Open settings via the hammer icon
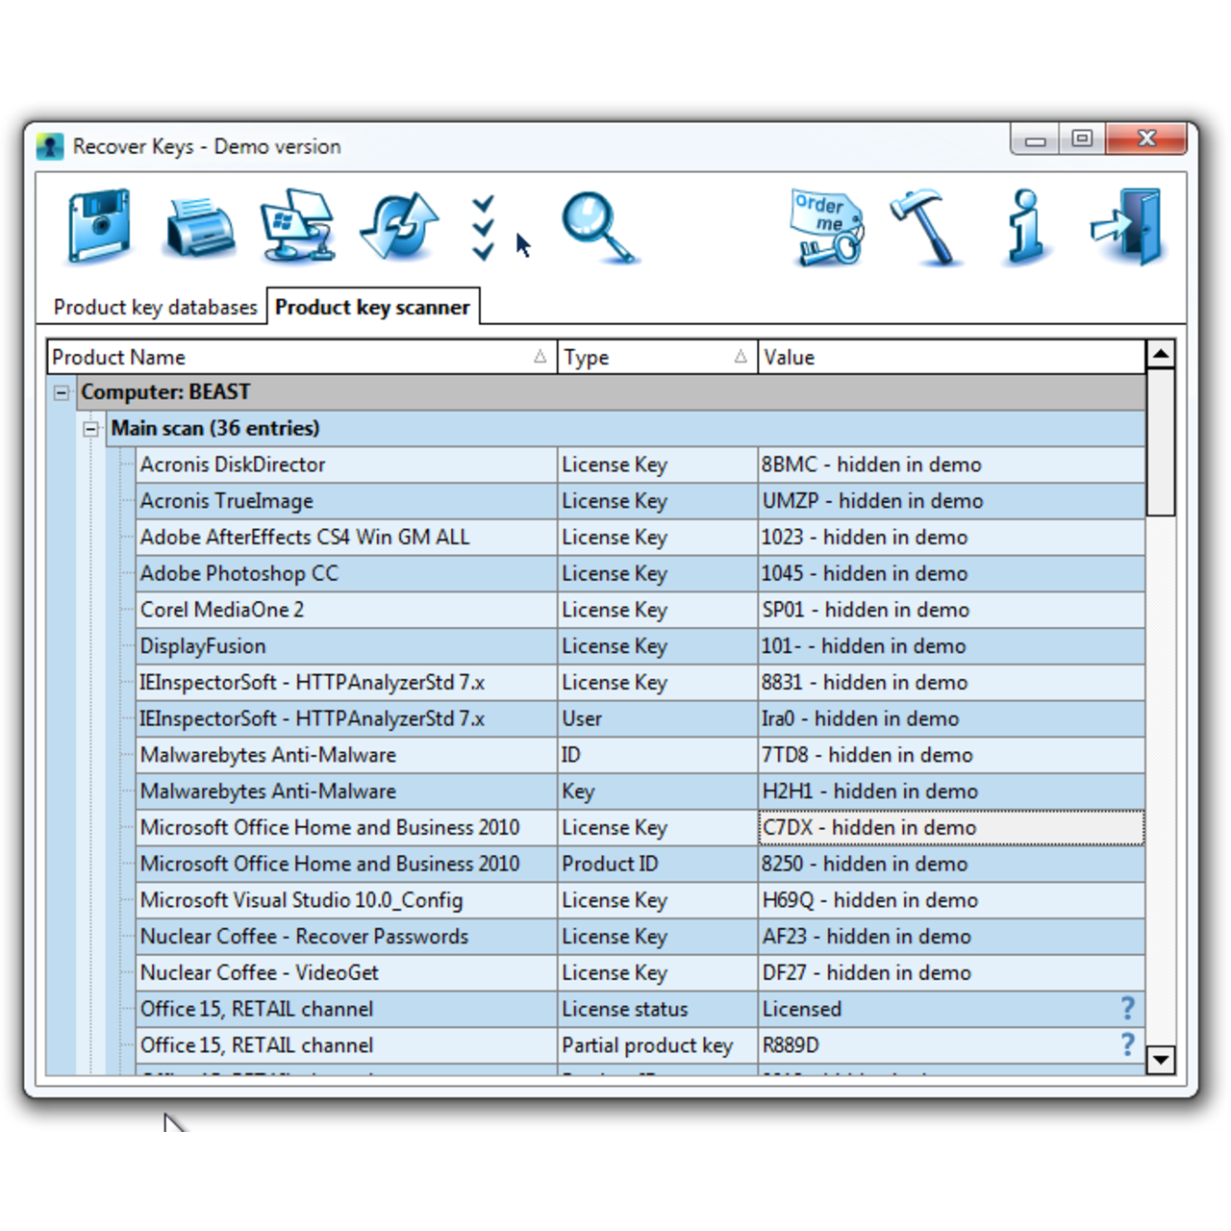The width and height of the screenshot is (1231, 1231). coord(926,228)
